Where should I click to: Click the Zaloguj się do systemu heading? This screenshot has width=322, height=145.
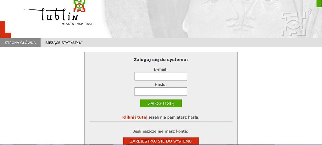pos(161,60)
